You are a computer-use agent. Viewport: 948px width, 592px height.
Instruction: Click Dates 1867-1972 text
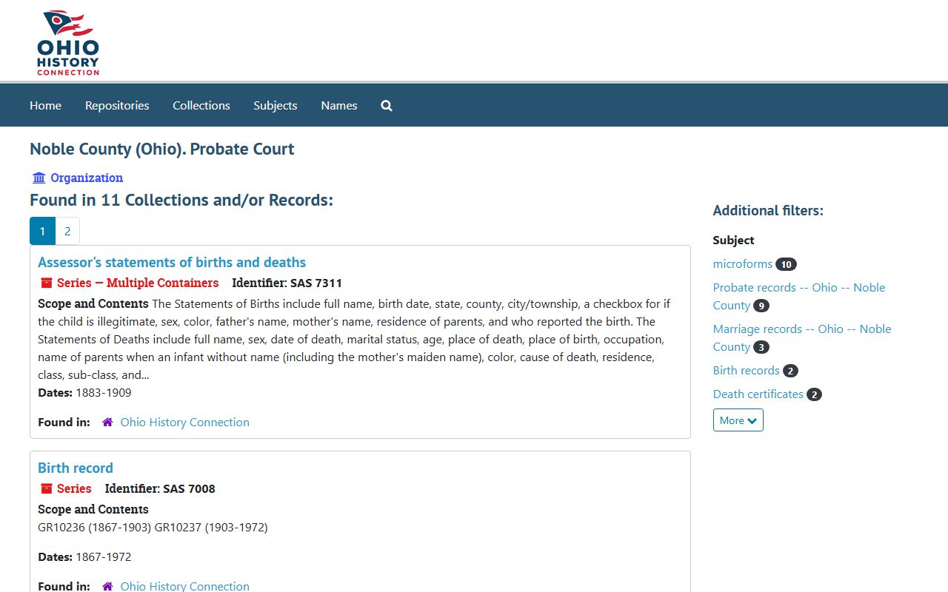point(84,557)
